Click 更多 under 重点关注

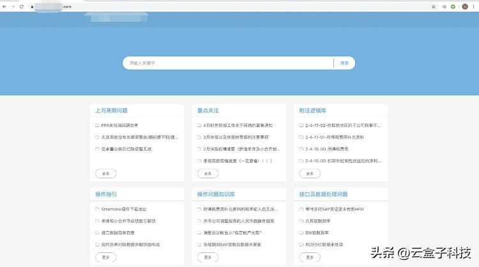pyautogui.click(x=208, y=174)
